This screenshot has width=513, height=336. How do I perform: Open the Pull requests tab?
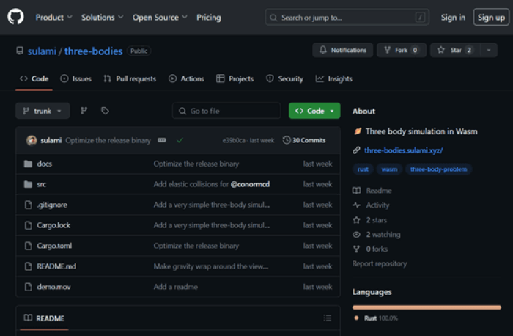coord(130,78)
